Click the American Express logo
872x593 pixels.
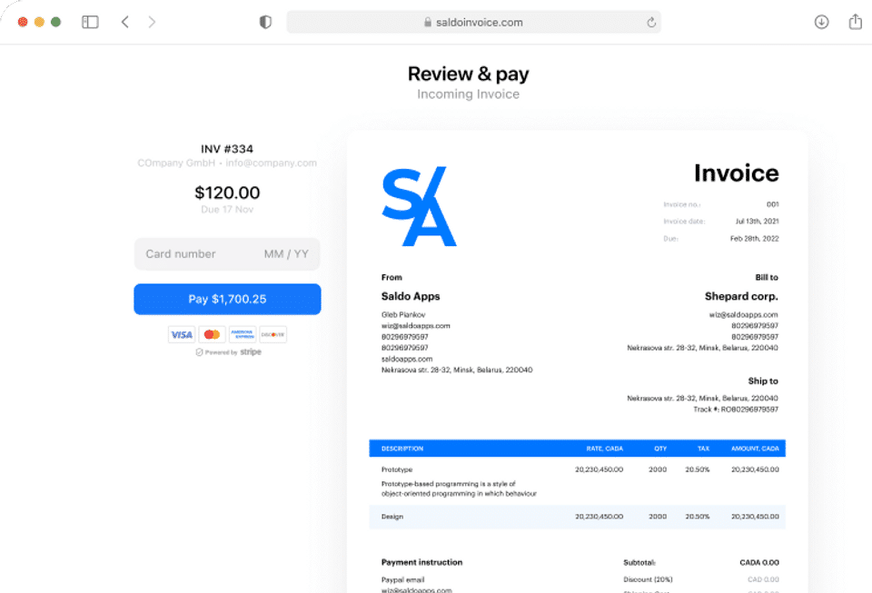(x=243, y=334)
